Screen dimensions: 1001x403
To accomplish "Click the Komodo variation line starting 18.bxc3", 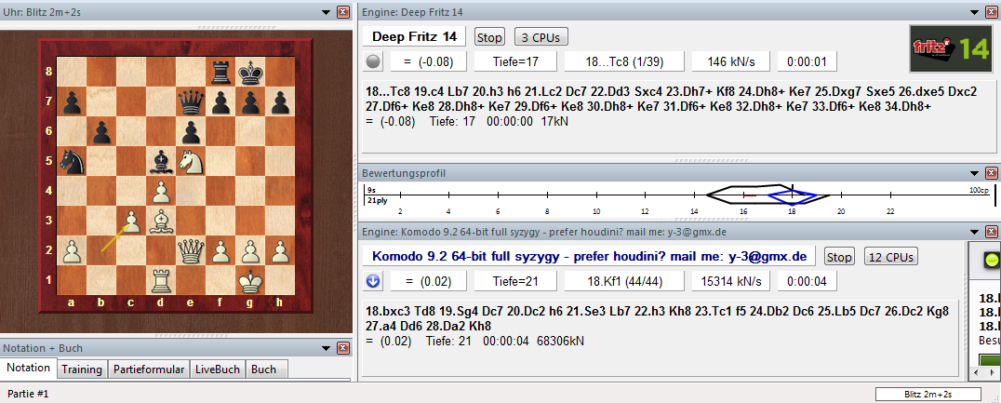I will coord(657,318).
